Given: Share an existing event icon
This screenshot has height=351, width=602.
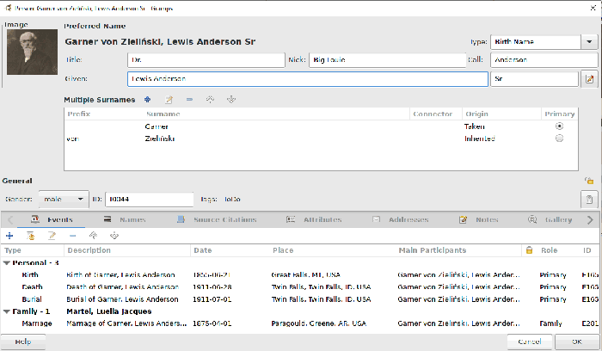Looking at the screenshot, I should [31, 236].
